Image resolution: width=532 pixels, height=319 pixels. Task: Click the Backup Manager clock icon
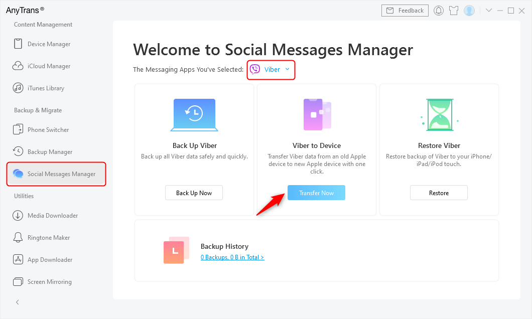point(18,151)
